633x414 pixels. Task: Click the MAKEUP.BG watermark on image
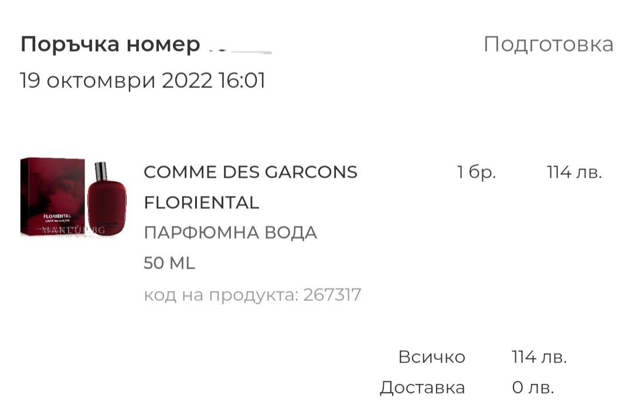click(x=73, y=230)
